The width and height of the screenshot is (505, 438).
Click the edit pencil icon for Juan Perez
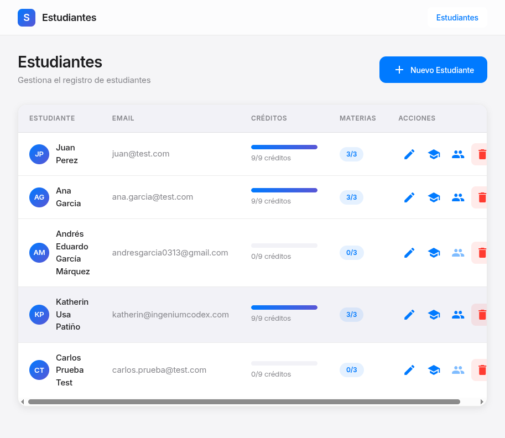[x=409, y=154]
